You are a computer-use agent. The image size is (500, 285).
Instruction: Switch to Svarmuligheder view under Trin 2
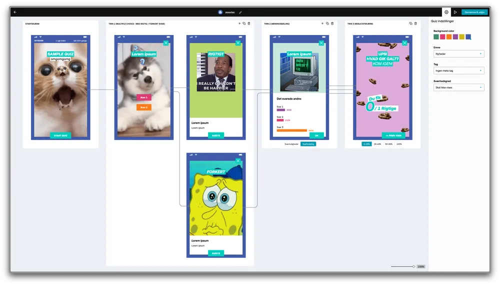292,144
